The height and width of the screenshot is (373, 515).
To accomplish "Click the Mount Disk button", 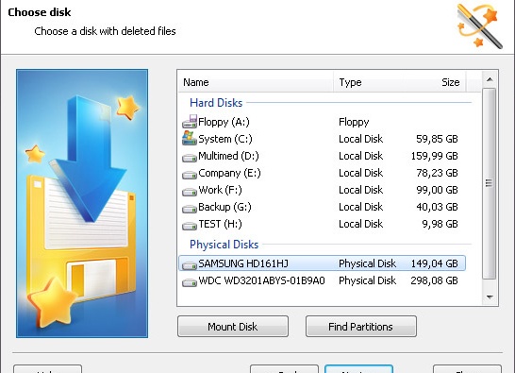I will [x=233, y=327].
